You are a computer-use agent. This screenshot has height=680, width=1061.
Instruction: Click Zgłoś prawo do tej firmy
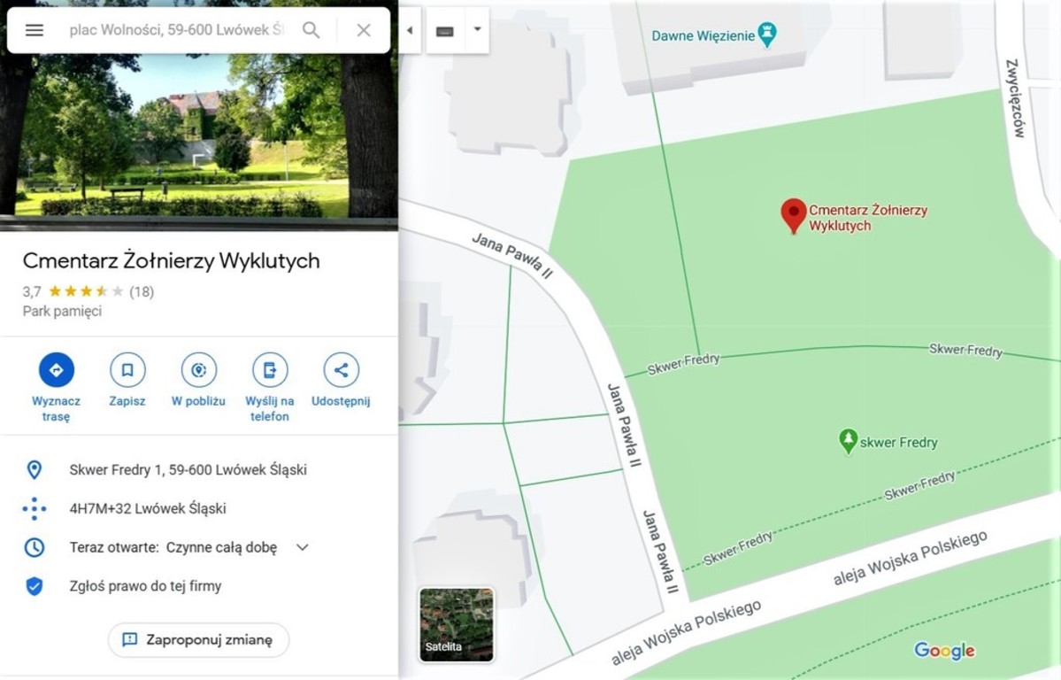click(145, 586)
